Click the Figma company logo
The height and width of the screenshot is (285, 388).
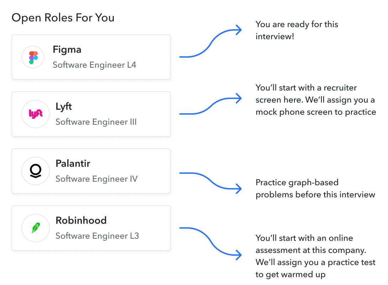coord(32,57)
